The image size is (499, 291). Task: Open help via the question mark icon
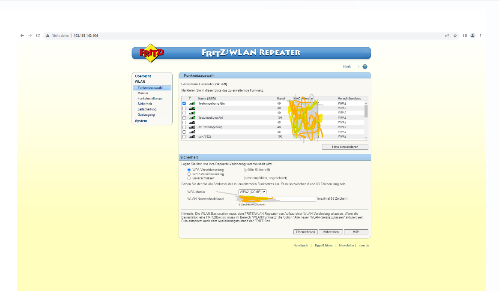[365, 66]
